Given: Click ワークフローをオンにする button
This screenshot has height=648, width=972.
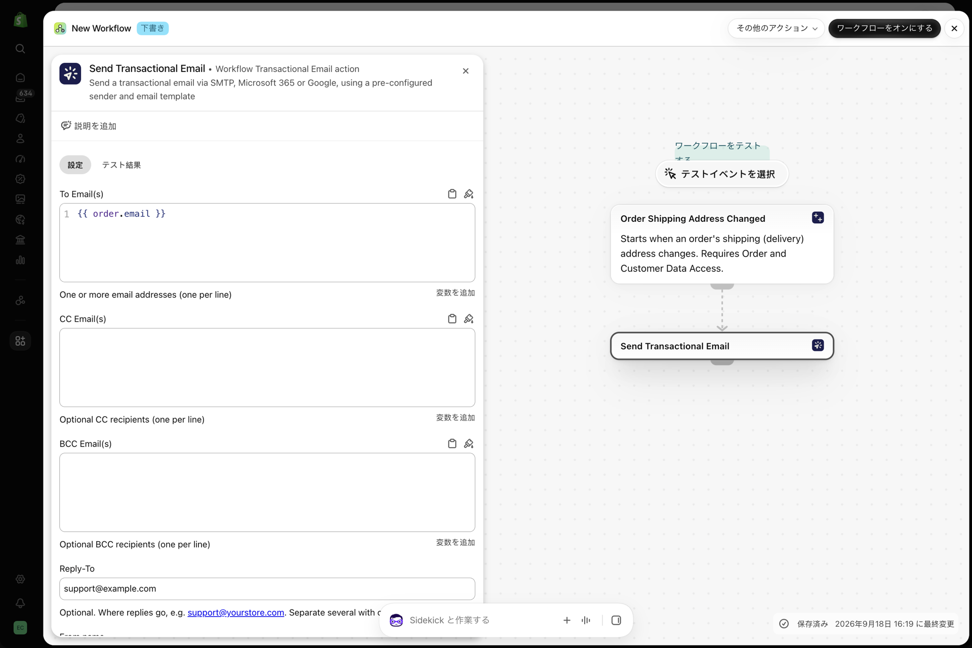Looking at the screenshot, I should click(x=884, y=28).
